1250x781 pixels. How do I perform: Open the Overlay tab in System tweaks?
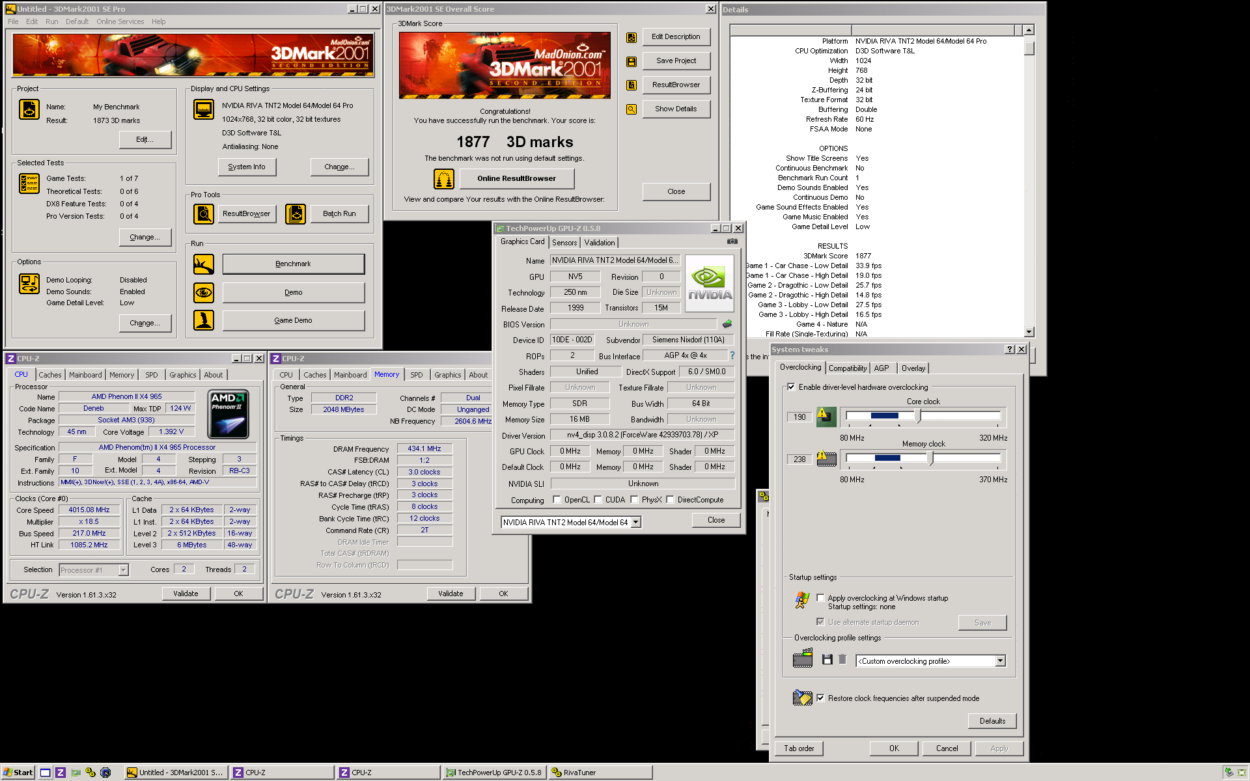click(913, 368)
